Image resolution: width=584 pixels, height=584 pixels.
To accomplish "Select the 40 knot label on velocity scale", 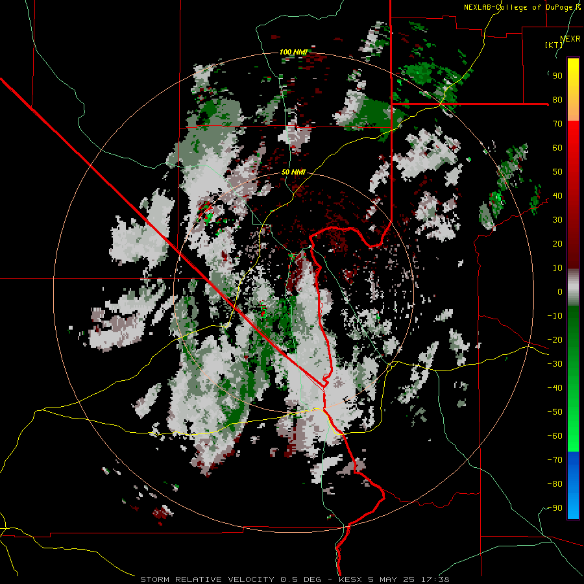I will tap(557, 195).
